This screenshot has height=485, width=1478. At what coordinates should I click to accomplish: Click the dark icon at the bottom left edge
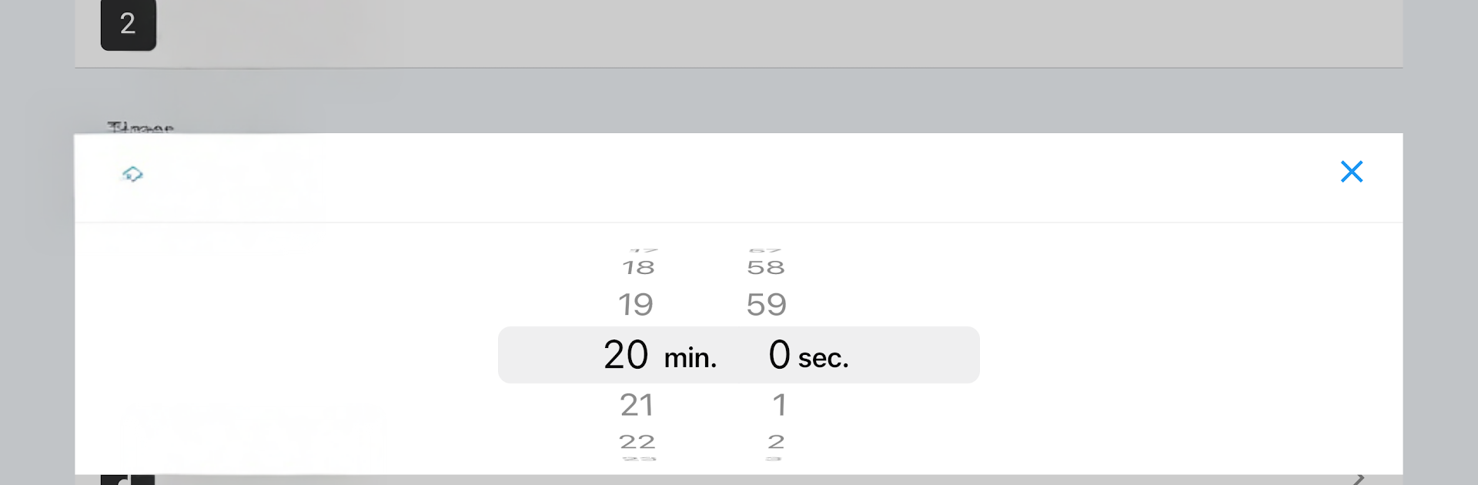click(x=128, y=480)
